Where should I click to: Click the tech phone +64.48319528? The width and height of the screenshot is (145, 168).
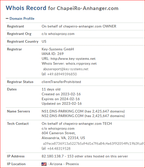tap(59, 149)
